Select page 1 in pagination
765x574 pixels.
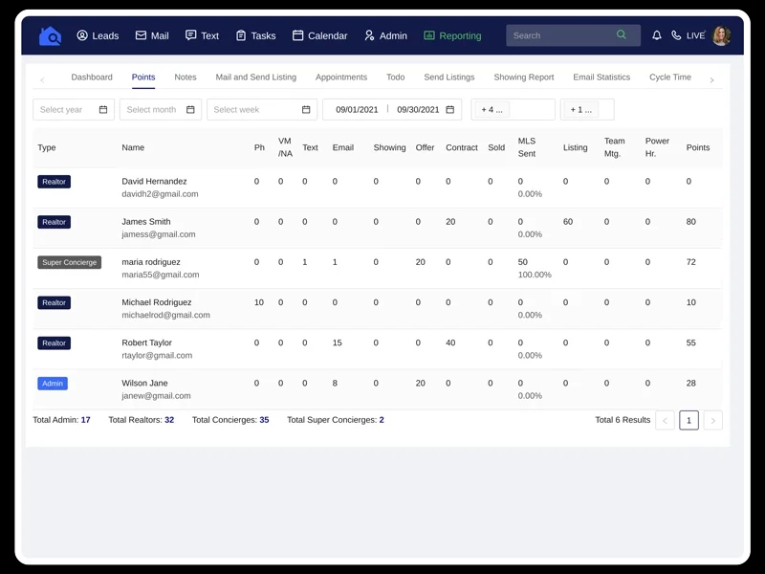(688, 420)
